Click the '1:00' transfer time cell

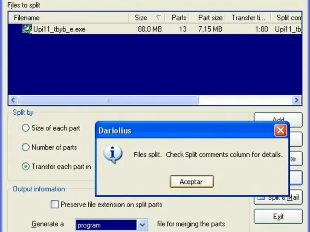coord(261,29)
